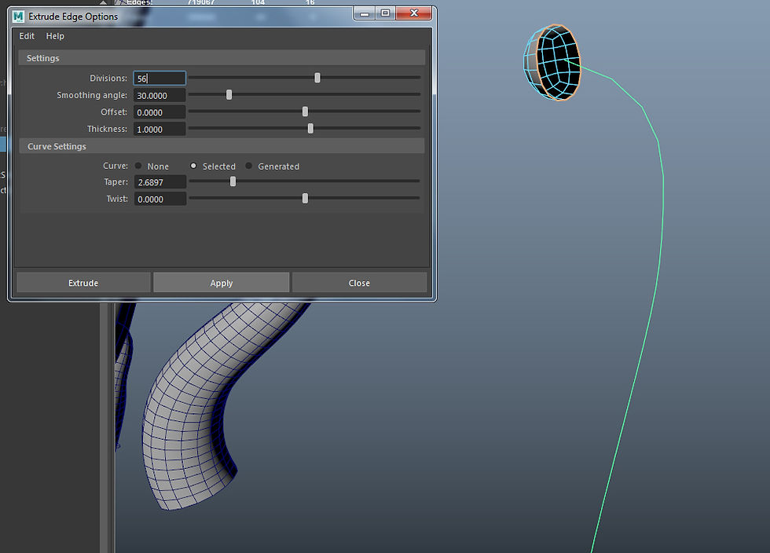Maximize the Extrude Edge Options window
Screen dimensions: 770x553
(386, 13)
